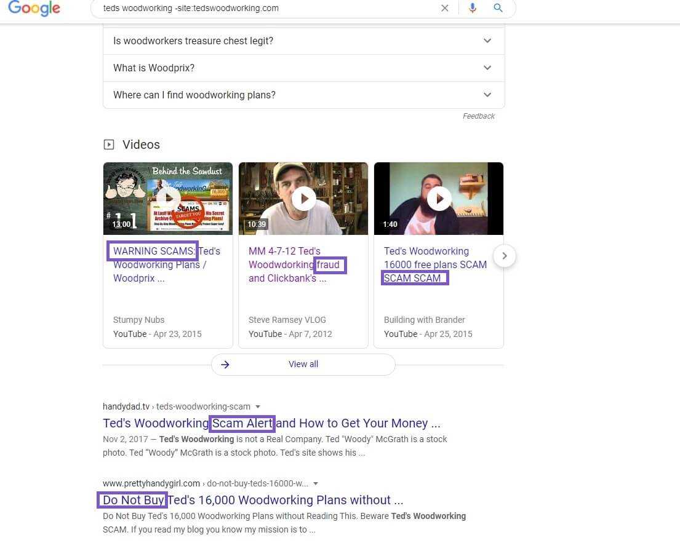Click the Google logo
680x543 pixels.
(34, 8)
